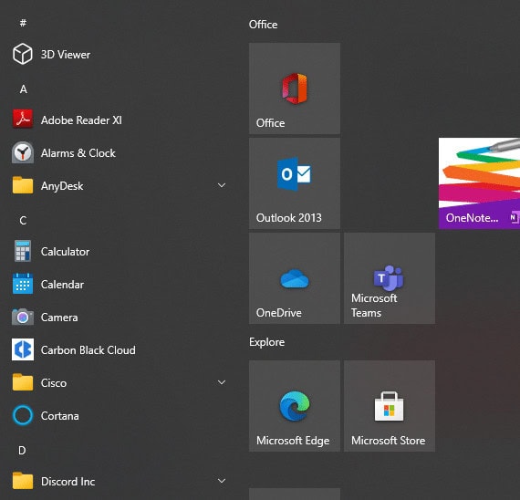Click the Microsoft Edge tile caption
Screen dimensions: 520x500
(x=293, y=441)
